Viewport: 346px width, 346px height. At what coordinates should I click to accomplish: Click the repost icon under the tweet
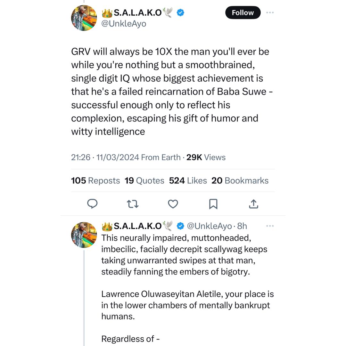133,204
